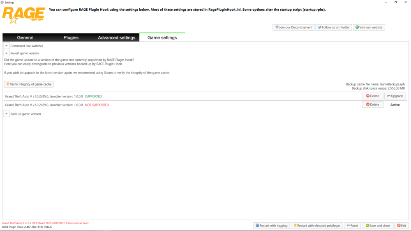
Task: Click the green SUPPORTED label
Action: click(93, 97)
